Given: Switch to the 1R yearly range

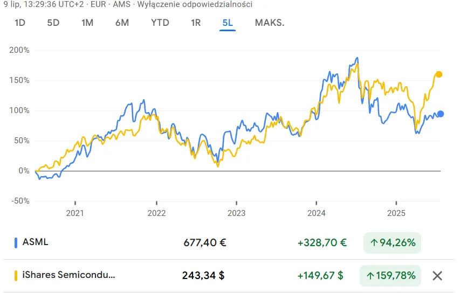Looking at the screenshot, I should coord(196,23).
